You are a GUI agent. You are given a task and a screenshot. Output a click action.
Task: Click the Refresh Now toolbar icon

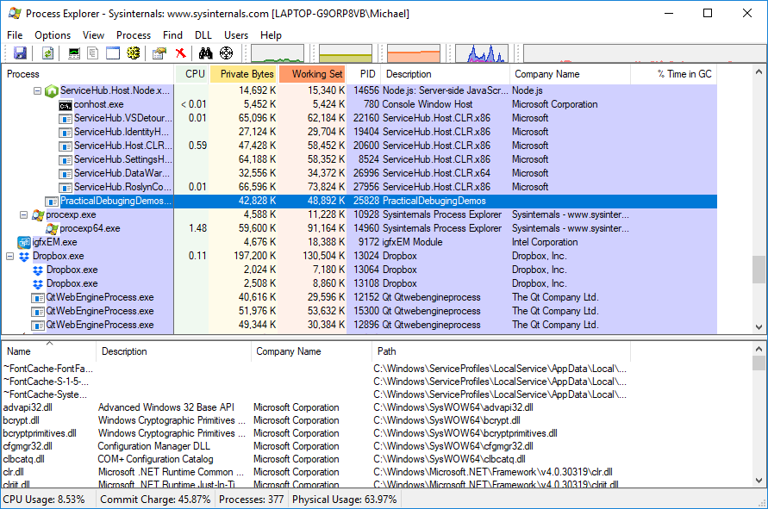click(47, 53)
